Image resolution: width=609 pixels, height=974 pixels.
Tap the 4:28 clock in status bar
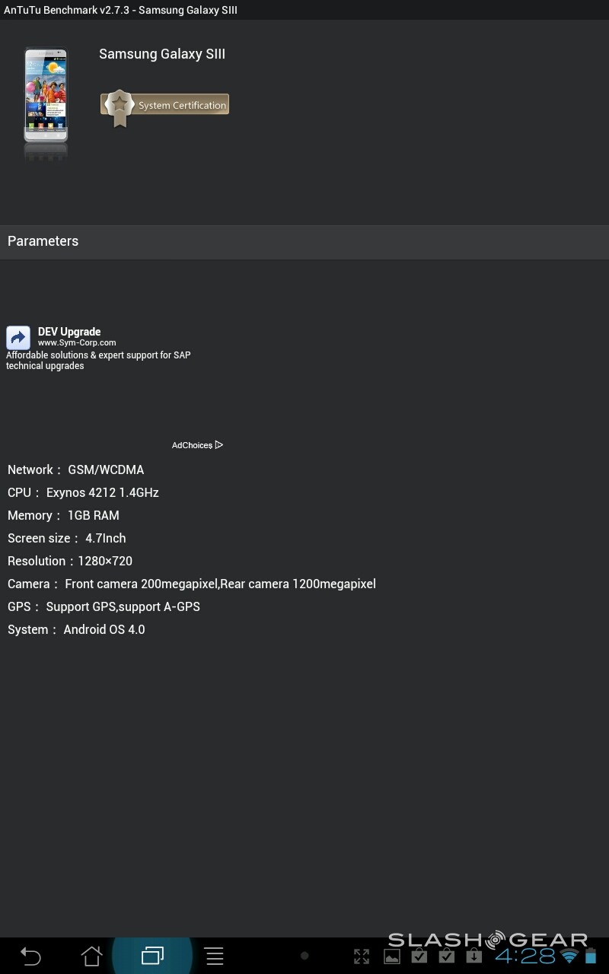click(525, 956)
